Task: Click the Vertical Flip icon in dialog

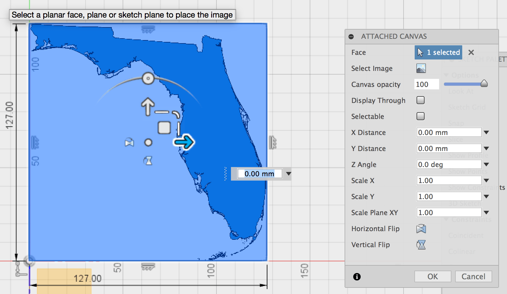Action: click(421, 245)
